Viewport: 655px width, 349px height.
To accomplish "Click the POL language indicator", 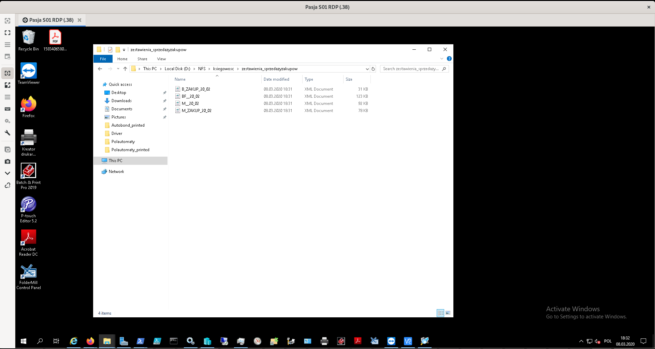I will point(608,341).
